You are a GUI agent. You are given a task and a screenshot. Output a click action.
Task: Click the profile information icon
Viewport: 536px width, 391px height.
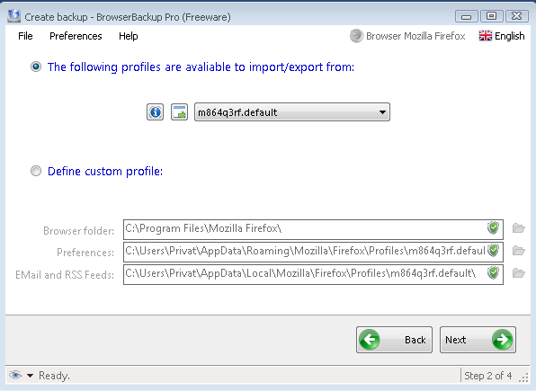pos(155,111)
